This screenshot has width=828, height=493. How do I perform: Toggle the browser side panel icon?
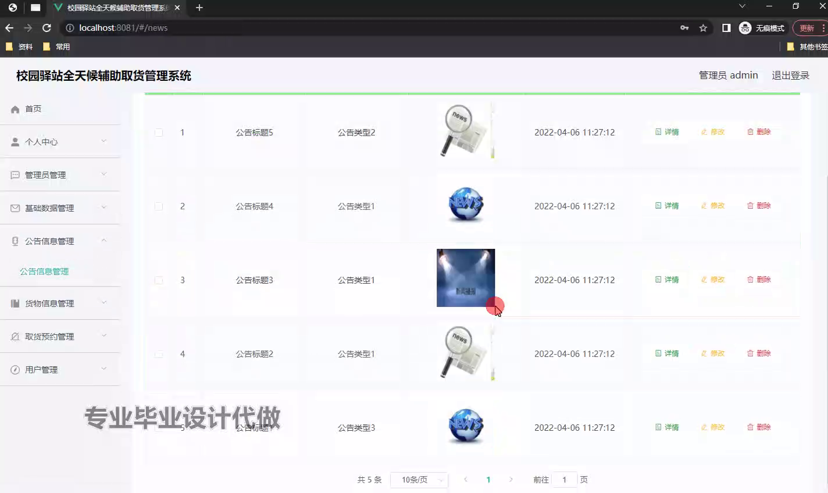[726, 27]
